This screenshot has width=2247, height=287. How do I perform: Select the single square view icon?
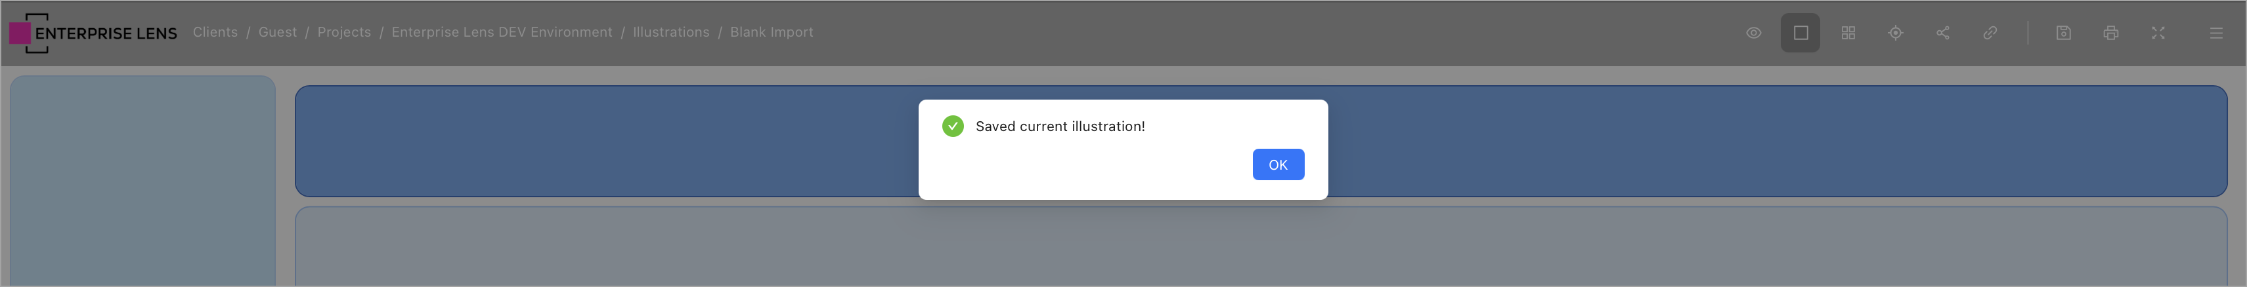tap(1800, 33)
